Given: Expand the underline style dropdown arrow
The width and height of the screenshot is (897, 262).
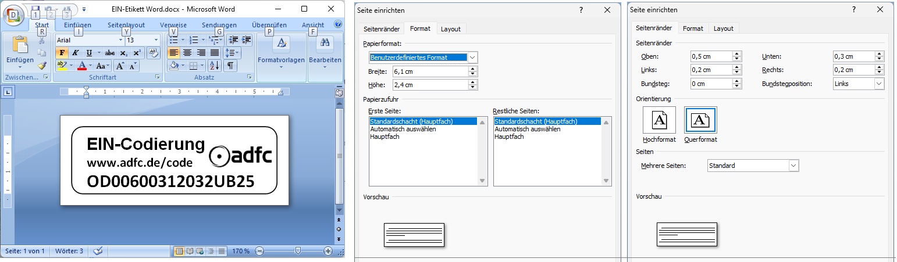Looking at the screenshot, I should tap(99, 53).
